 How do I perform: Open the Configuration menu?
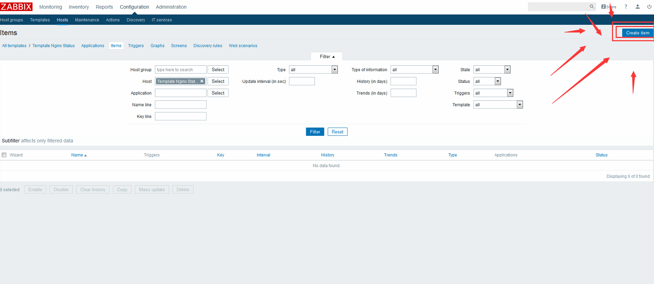coord(134,7)
